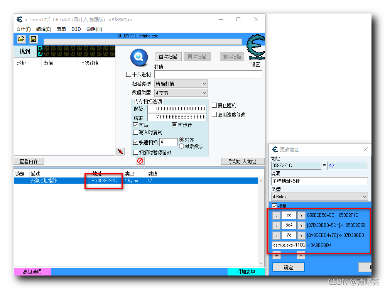Click the fast scan alignment value field
Image resolution: width=385 pixels, height=289 pixels.
(169, 142)
